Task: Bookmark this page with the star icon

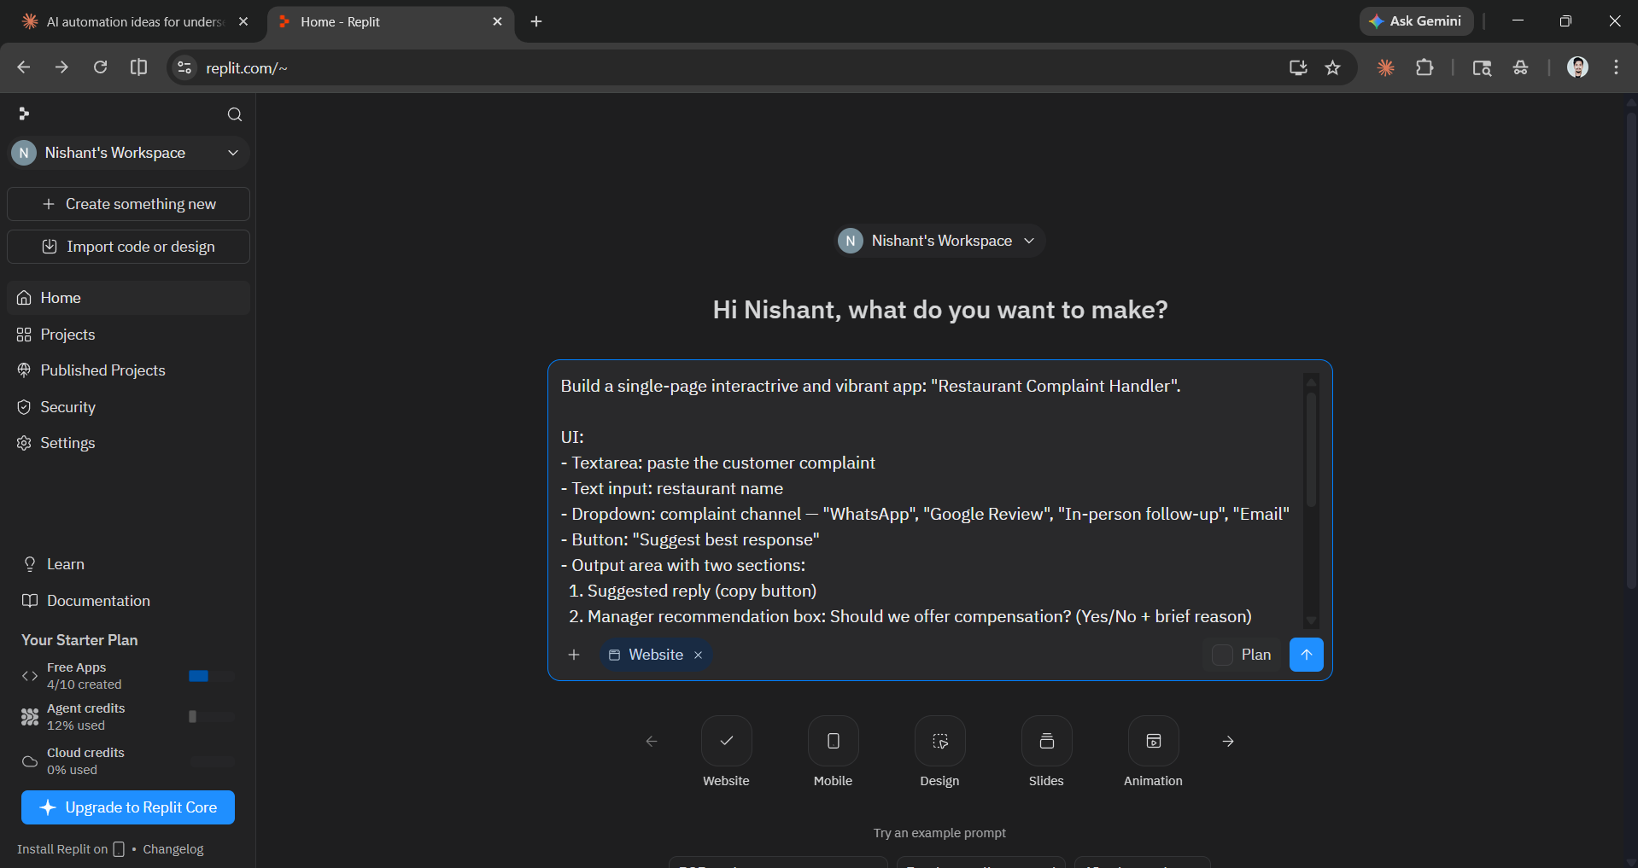Action: pyautogui.click(x=1332, y=67)
